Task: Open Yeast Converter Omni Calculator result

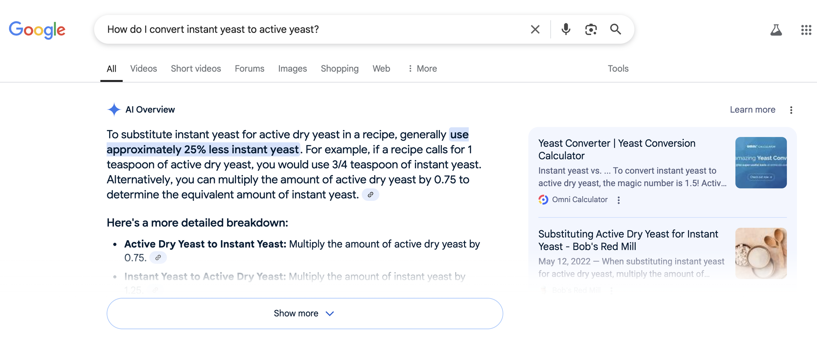Action: (x=616, y=149)
